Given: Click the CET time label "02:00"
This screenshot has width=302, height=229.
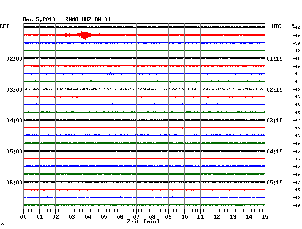Looking at the screenshot, I should (x=14, y=58).
